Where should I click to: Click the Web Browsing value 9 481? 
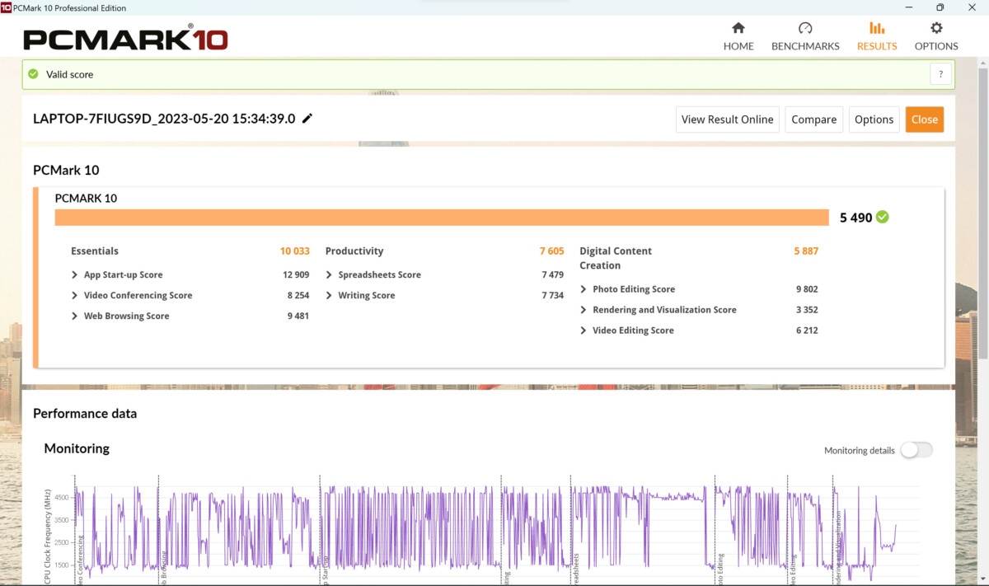tap(298, 316)
